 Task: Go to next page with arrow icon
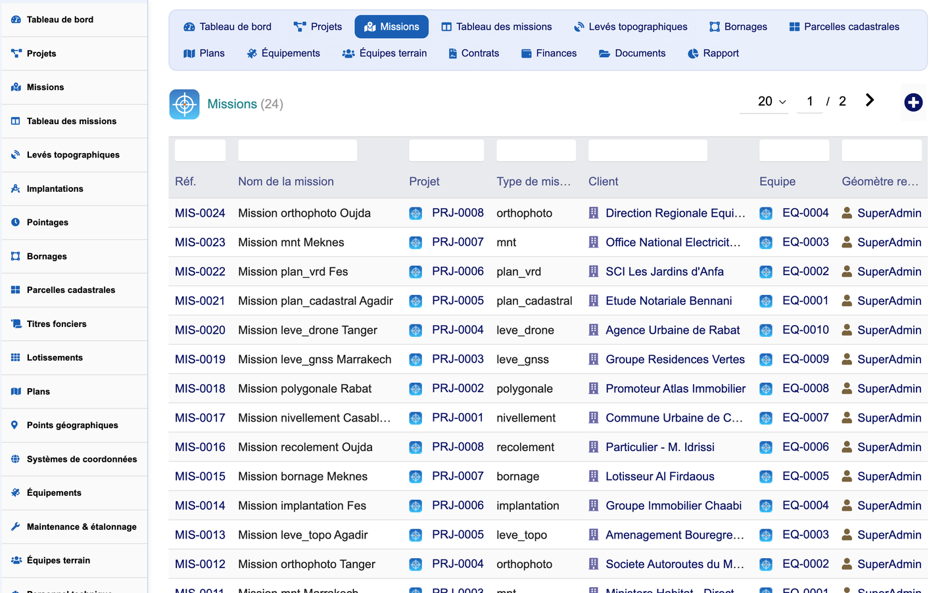tap(870, 100)
